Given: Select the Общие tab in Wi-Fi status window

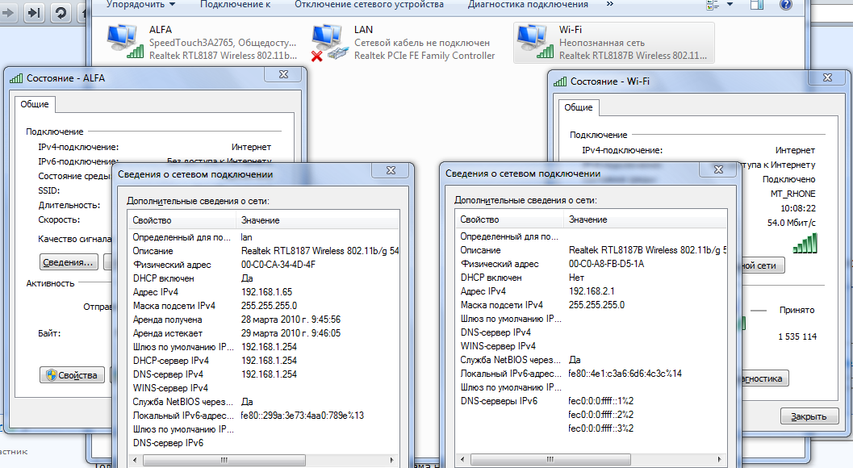Looking at the screenshot, I should point(579,107).
